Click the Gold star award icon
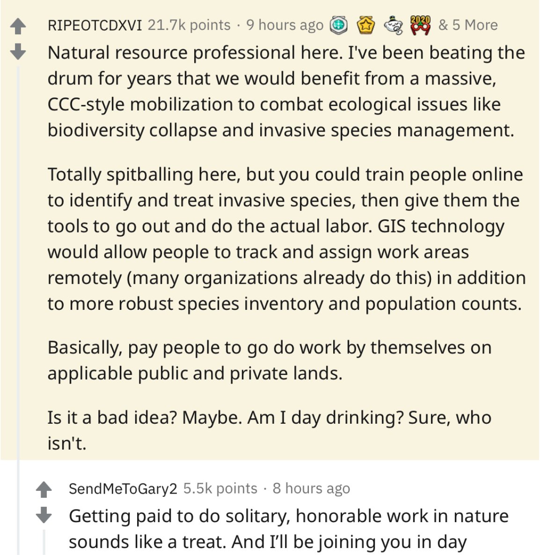Screen dimensions: 540x555 pyautogui.click(x=366, y=25)
